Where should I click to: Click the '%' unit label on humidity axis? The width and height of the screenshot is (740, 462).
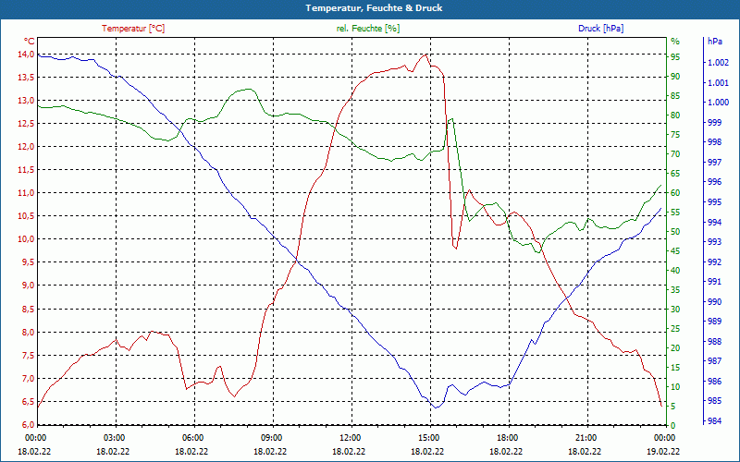pyautogui.click(x=675, y=42)
